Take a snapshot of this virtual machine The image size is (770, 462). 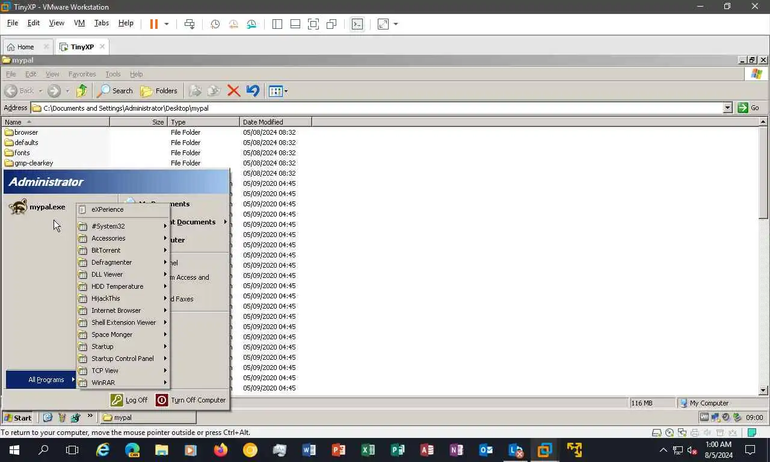pyautogui.click(x=215, y=24)
